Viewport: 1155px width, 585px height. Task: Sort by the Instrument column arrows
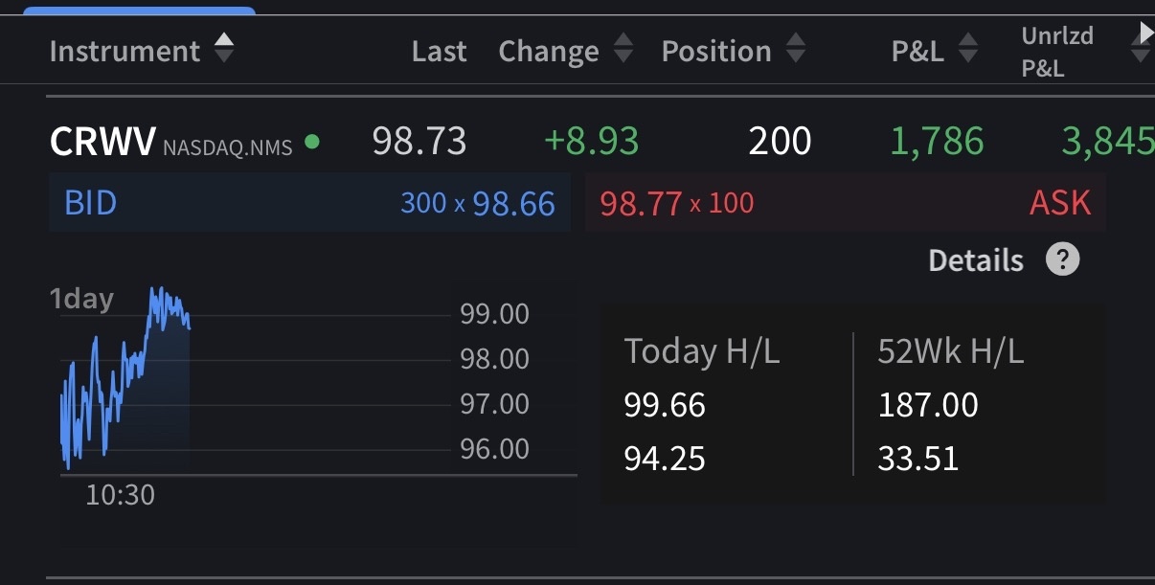coord(223,48)
